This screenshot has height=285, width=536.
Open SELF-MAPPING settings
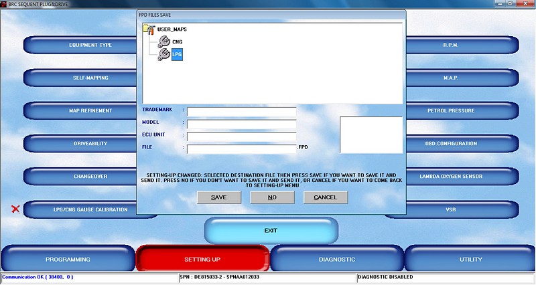pos(80,78)
